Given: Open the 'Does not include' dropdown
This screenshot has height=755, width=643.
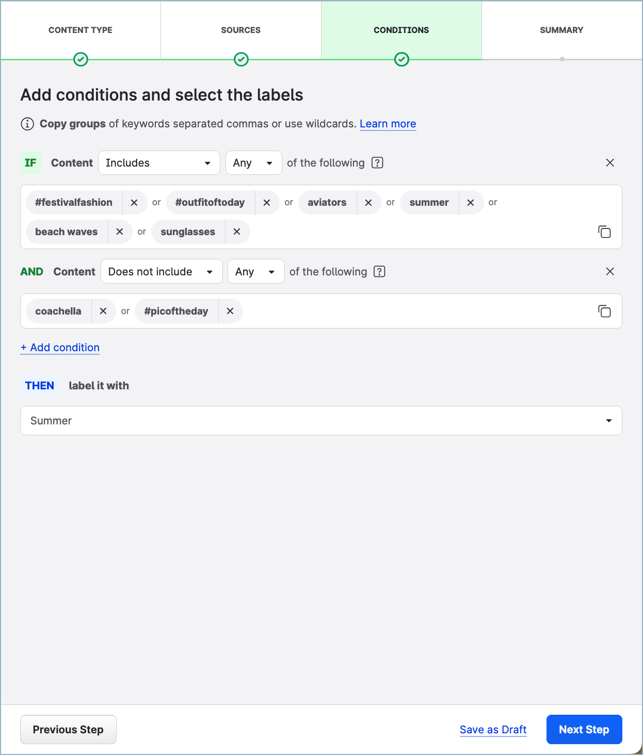Looking at the screenshot, I should tap(161, 271).
